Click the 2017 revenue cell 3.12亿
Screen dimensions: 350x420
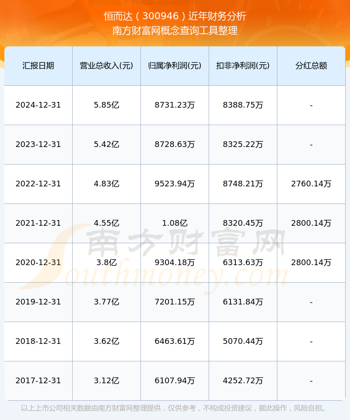click(106, 381)
